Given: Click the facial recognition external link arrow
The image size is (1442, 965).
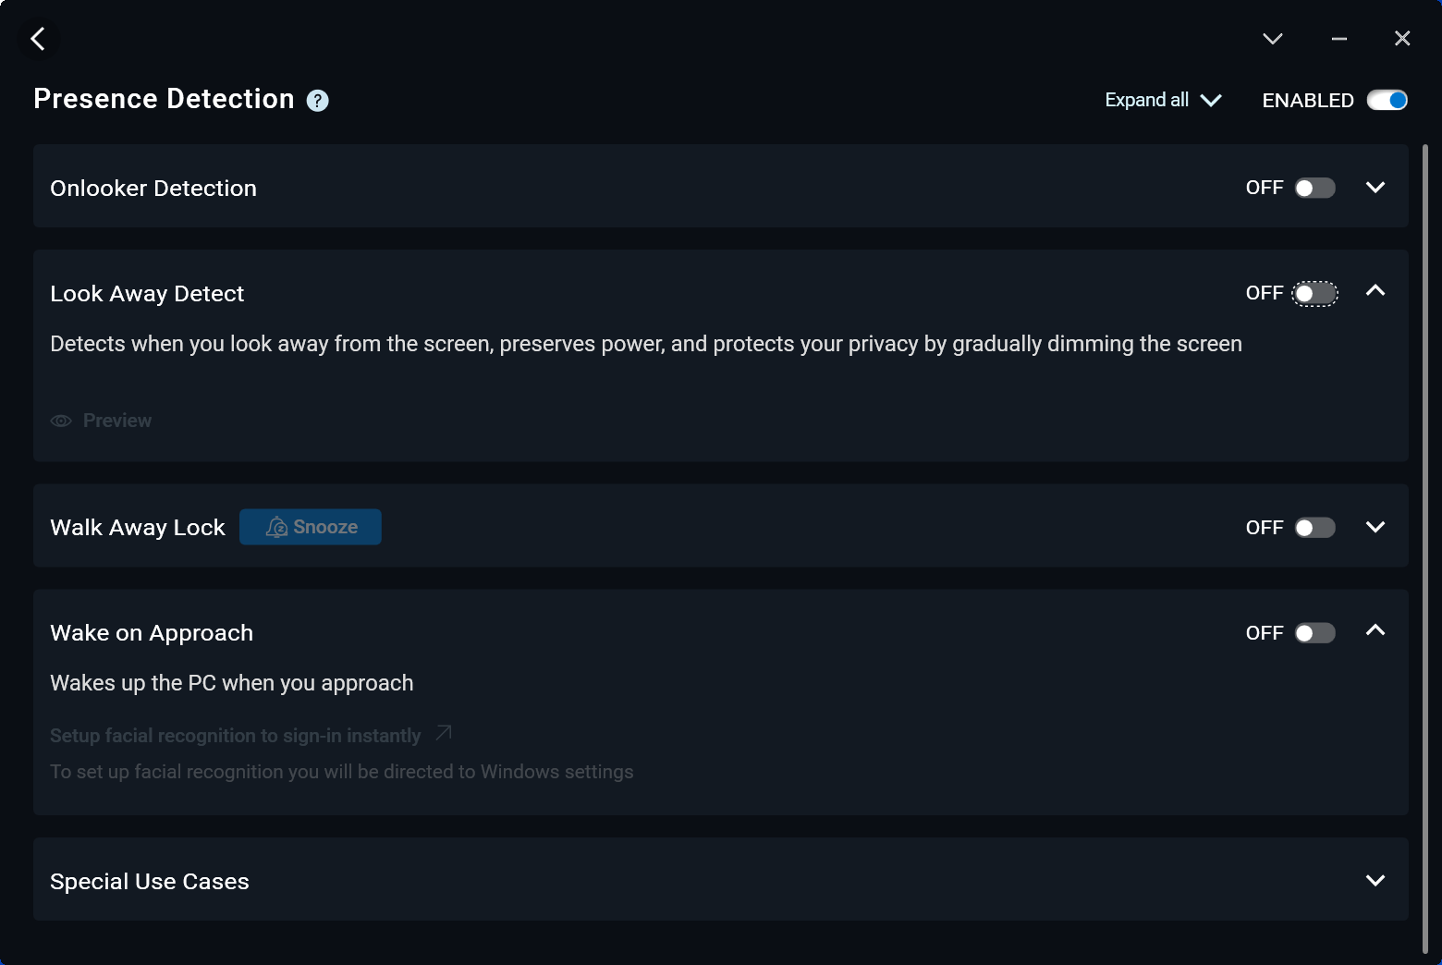Looking at the screenshot, I should click(x=444, y=733).
